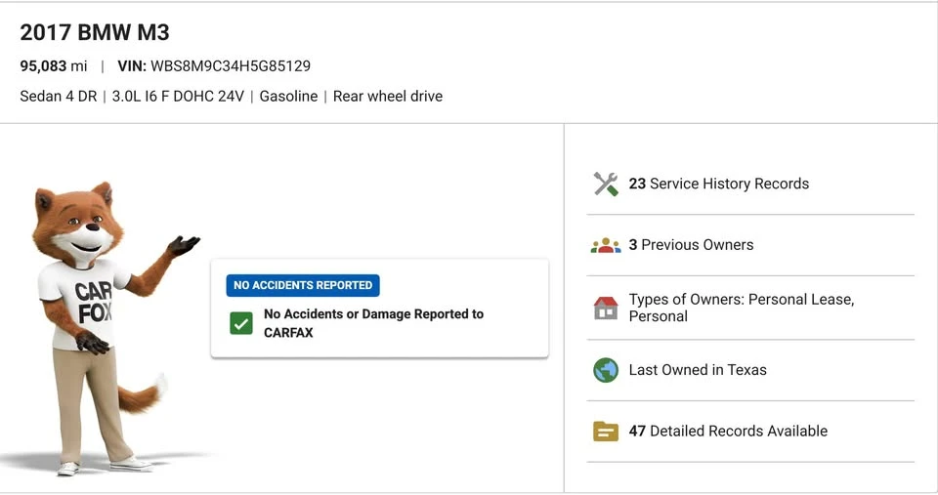Click the NO ACCIDENTS REPORTED badge
Screen dimensions: 938x495
[303, 285]
